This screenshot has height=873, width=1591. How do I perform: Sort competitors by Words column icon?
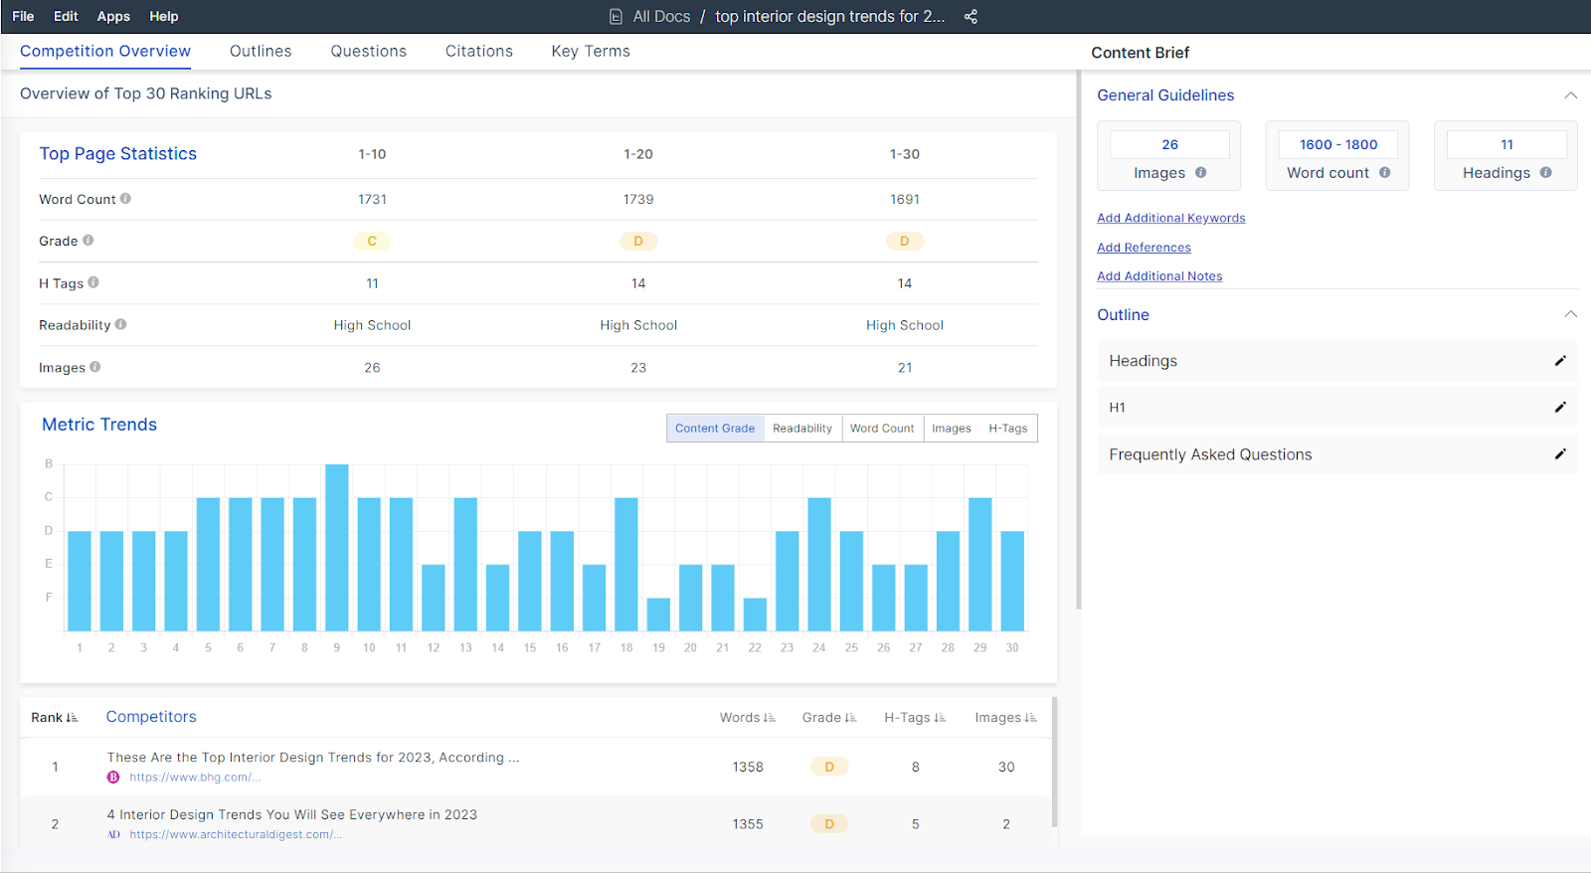pos(770,718)
